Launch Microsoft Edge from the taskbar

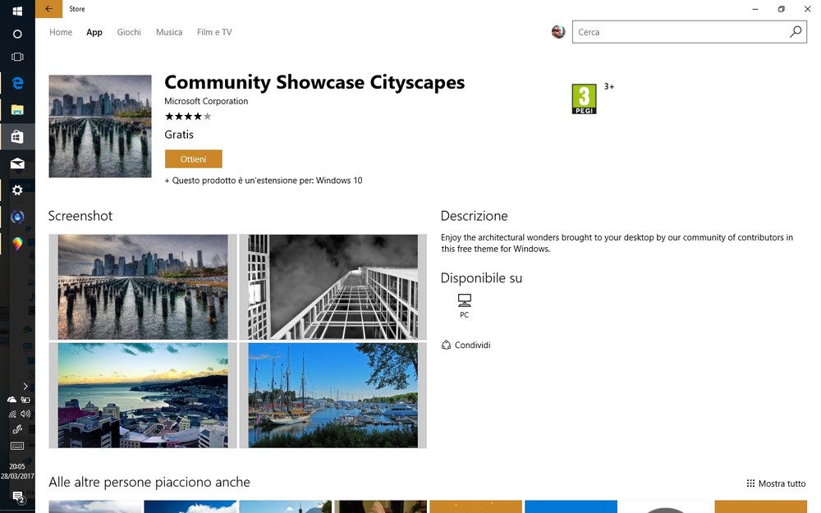[x=17, y=83]
